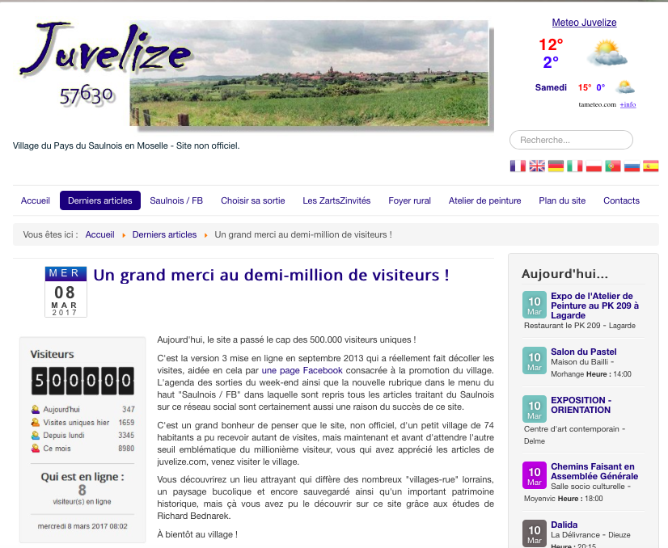Click the Juvelize logo title
The height and width of the screenshot is (548, 668).
tap(106, 48)
